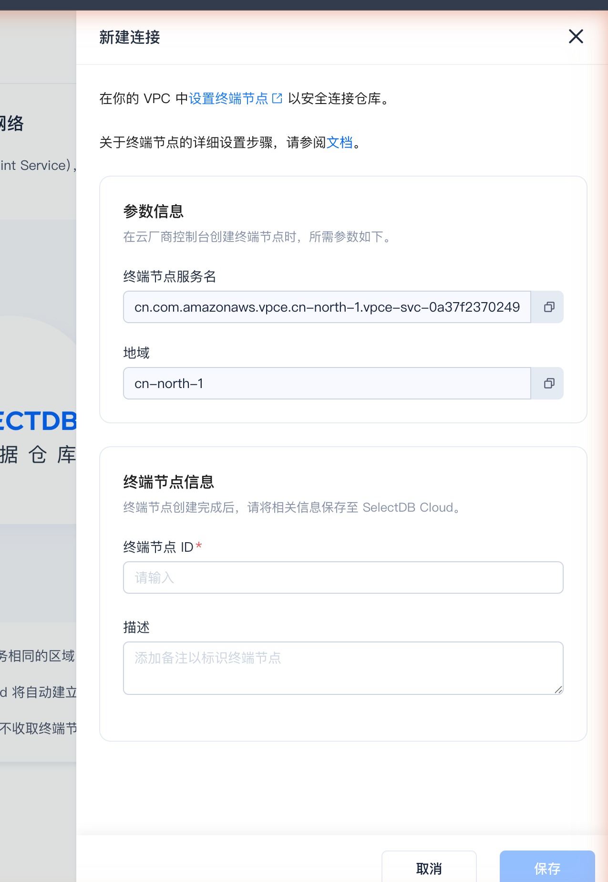Click the 新建连接 dialog title

[x=130, y=37]
